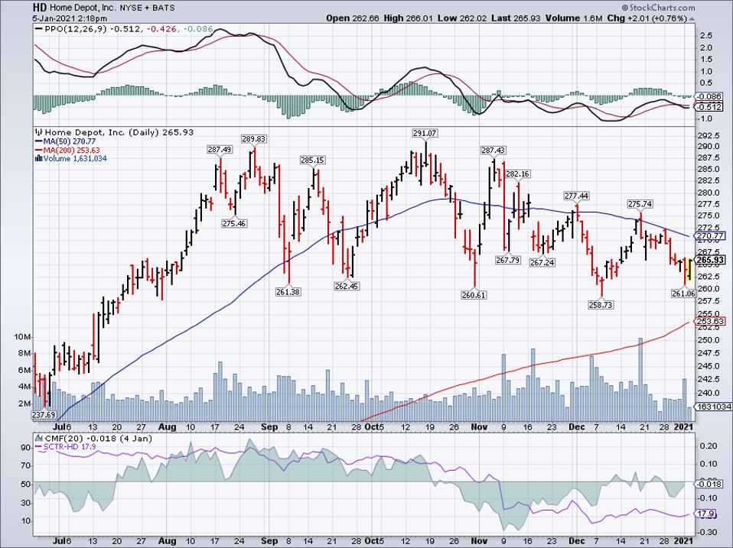Click the 'MA(200) 253.63' legend entry
The image size is (733, 548).
(71, 151)
